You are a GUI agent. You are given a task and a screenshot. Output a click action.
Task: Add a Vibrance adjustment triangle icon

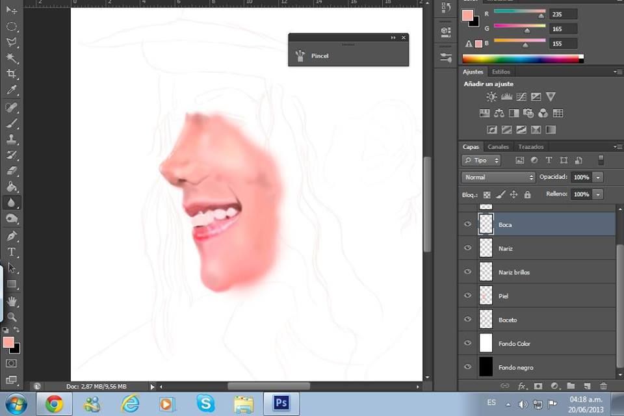[x=551, y=97]
